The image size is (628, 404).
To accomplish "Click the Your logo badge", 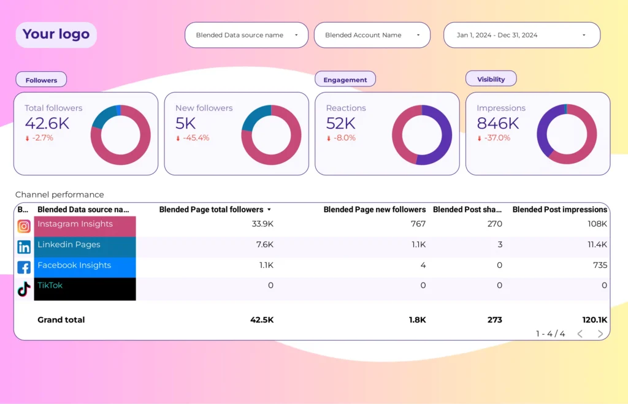I will click(x=56, y=35).
